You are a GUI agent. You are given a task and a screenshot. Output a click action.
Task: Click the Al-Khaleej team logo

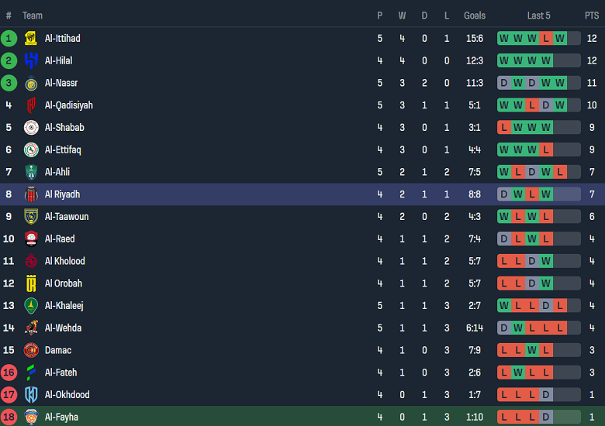pos(31,306)
